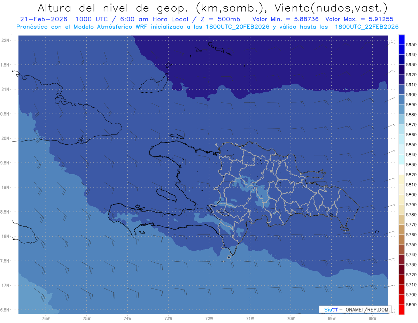Screen dimensions: 418x323
Task: Click the 'Valor Max. = 5.91255' text
Action: [x=359, y=19]
